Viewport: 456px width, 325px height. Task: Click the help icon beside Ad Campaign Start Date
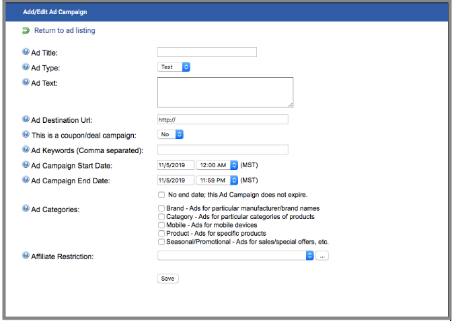coord(26,165)
